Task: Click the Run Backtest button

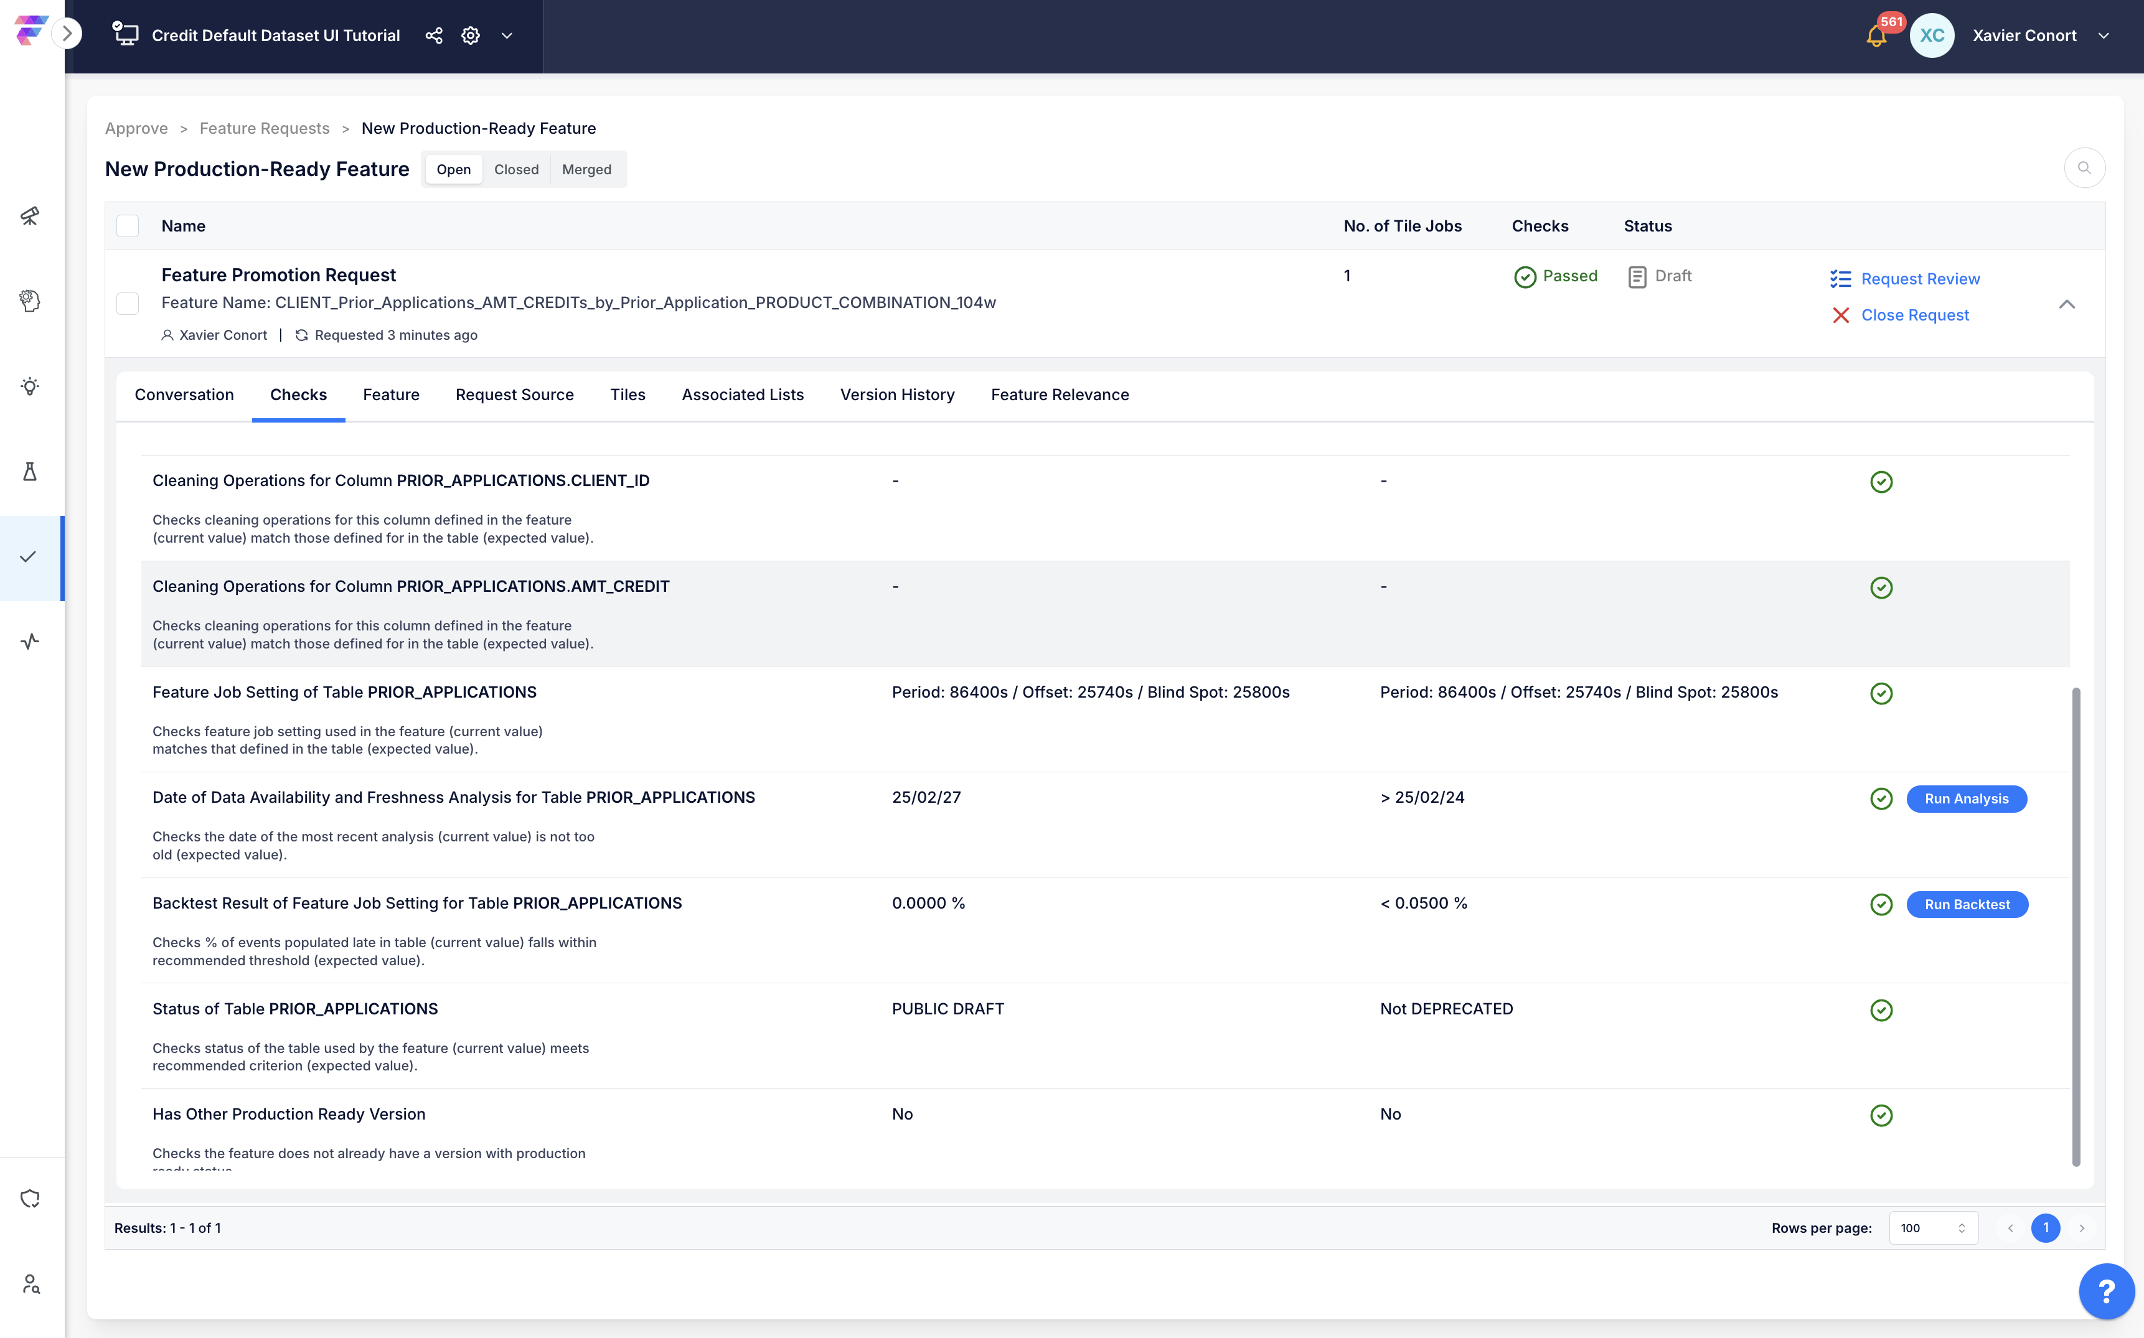Action: pyautogui.click(x=1967, y=904)
